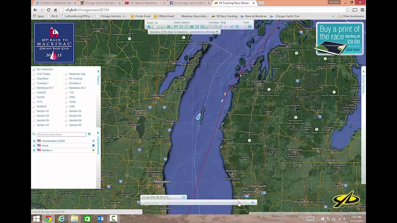Click the browser home icon

coord(56,10)
